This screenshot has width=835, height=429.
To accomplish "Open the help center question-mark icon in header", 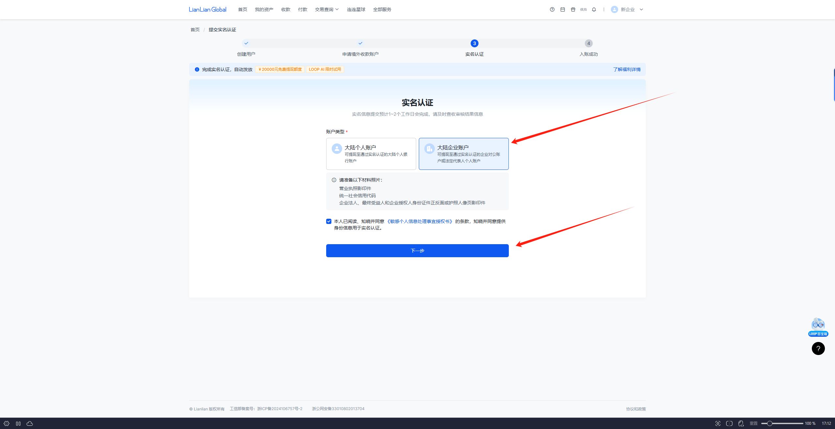I will tap(552, 9).
